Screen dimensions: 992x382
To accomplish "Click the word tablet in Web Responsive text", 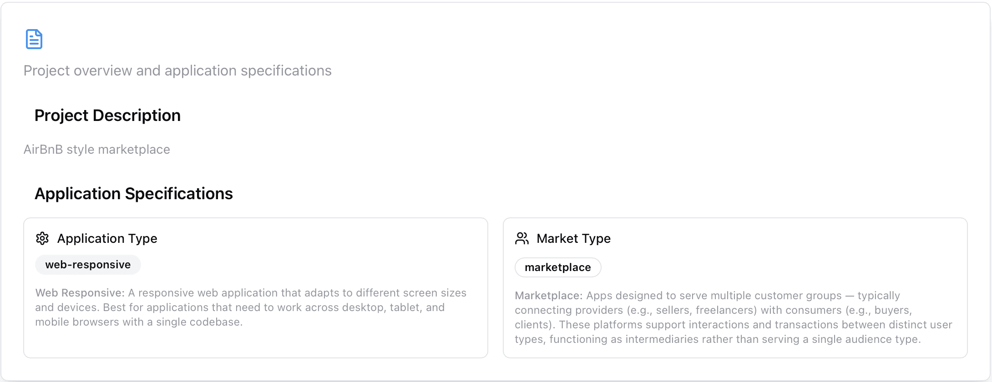I will [405, 307].
